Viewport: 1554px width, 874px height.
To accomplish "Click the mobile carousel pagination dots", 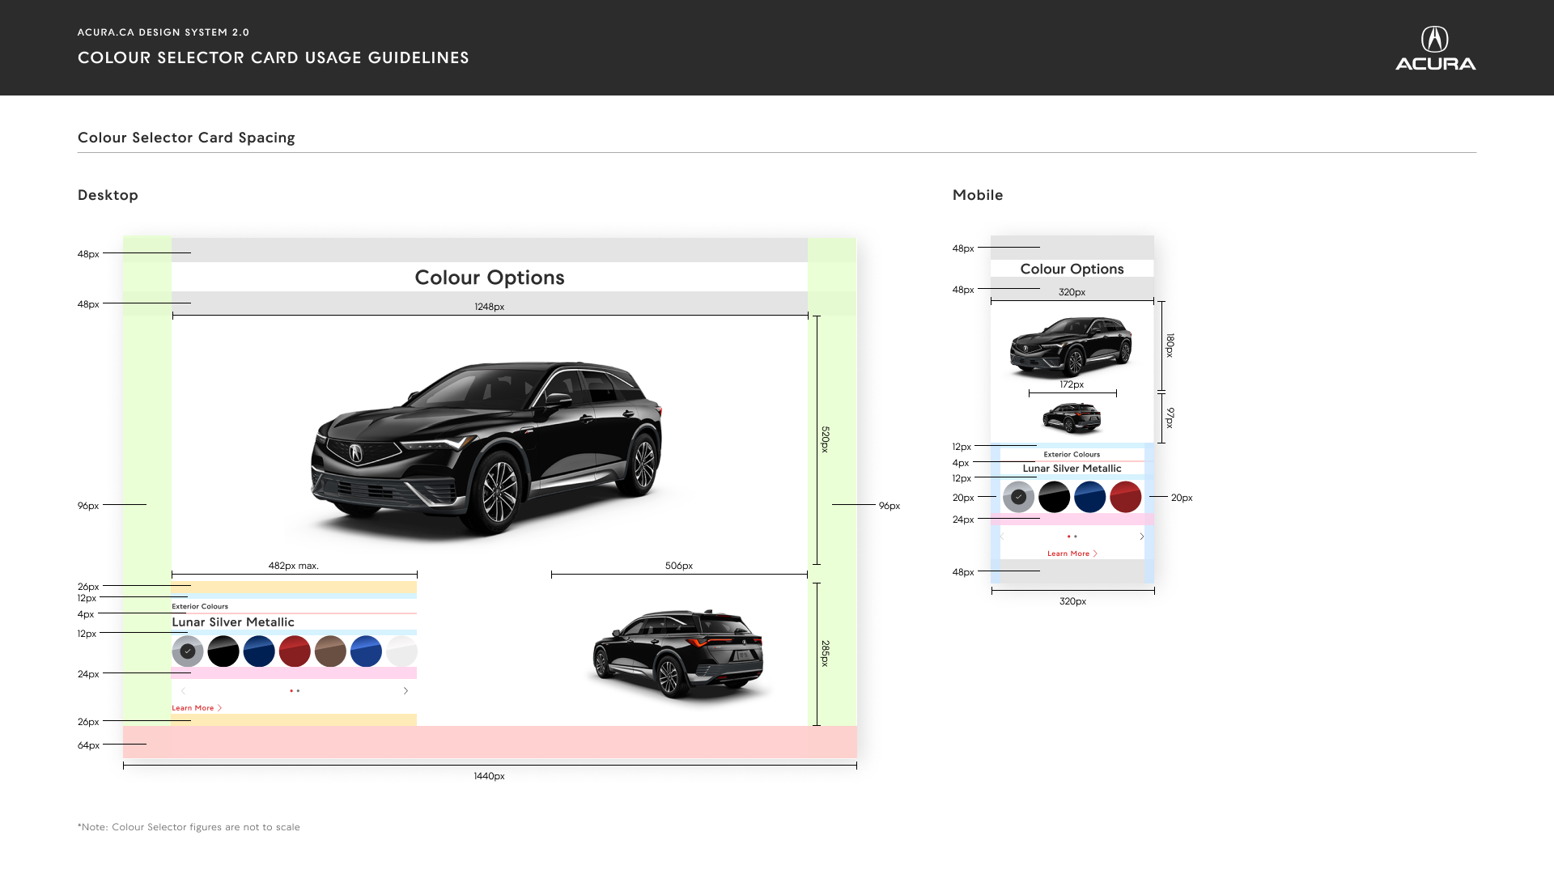I will [x=1072, y=537].
